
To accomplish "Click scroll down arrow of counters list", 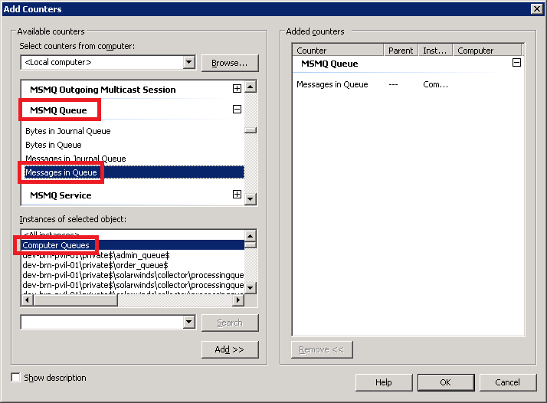I will (x=251, y=199).
